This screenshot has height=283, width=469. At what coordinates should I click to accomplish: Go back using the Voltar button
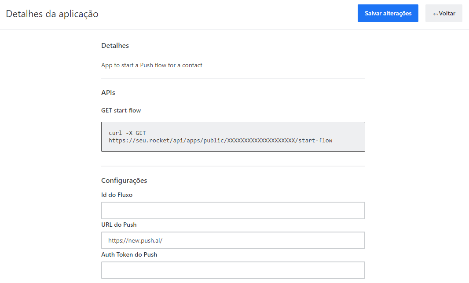coord(444,13)
